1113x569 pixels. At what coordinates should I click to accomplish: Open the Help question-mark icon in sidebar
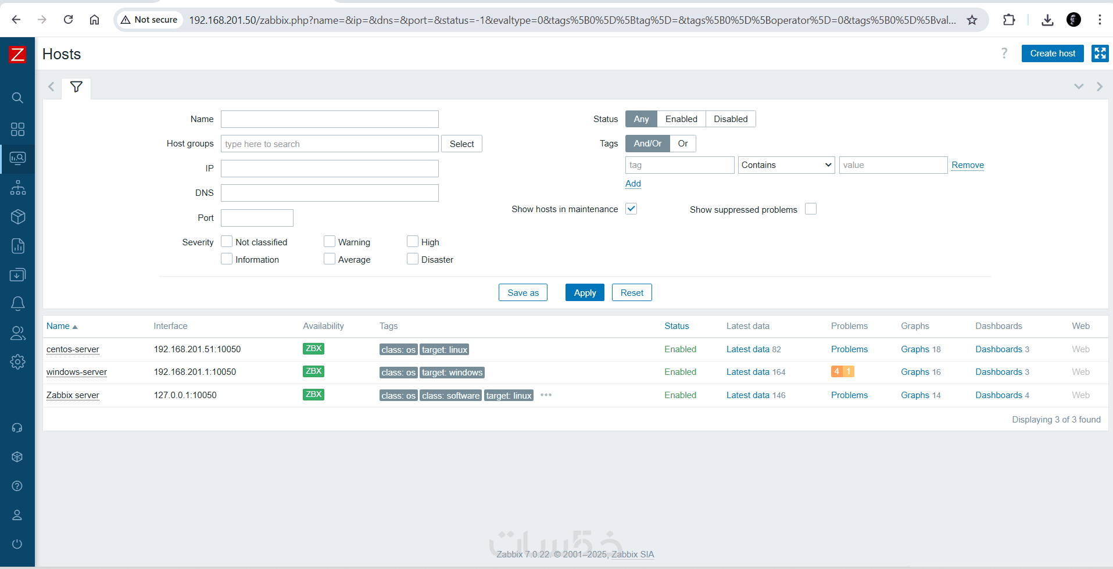point(17,486)
